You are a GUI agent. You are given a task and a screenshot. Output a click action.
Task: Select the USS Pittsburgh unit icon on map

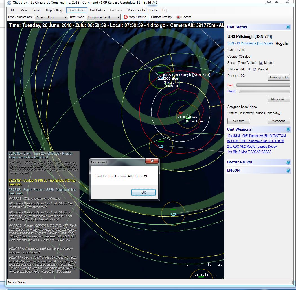pos(161,77)
